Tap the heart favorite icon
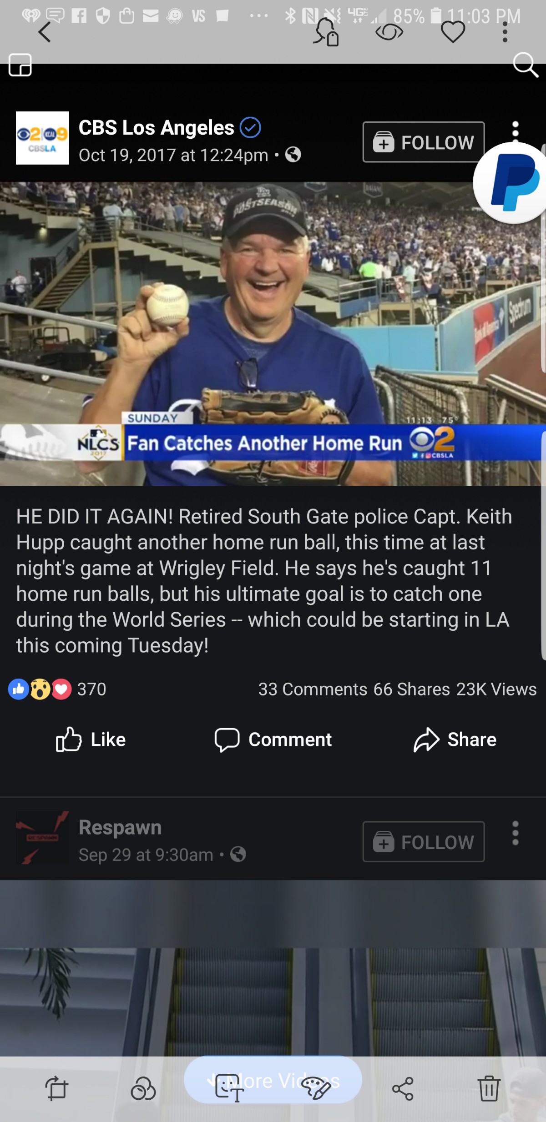Viewport: 546px width, 1122px height. [x=453, y=32]
